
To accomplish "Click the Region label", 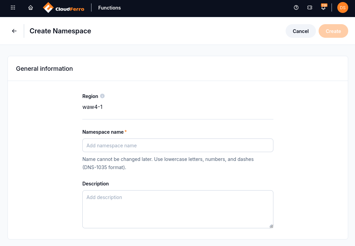I will (90, 96).
